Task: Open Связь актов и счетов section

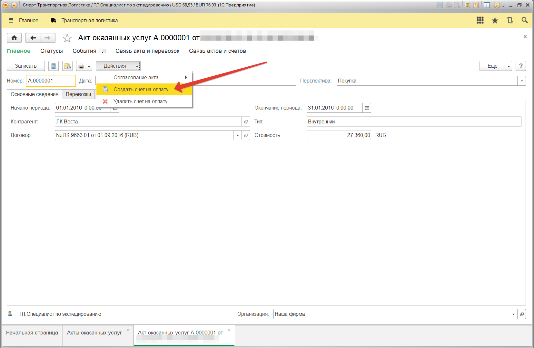Action: (217, 51)
